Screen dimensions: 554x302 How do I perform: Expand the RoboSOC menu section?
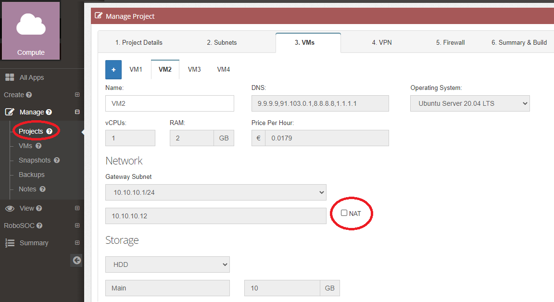77,226
